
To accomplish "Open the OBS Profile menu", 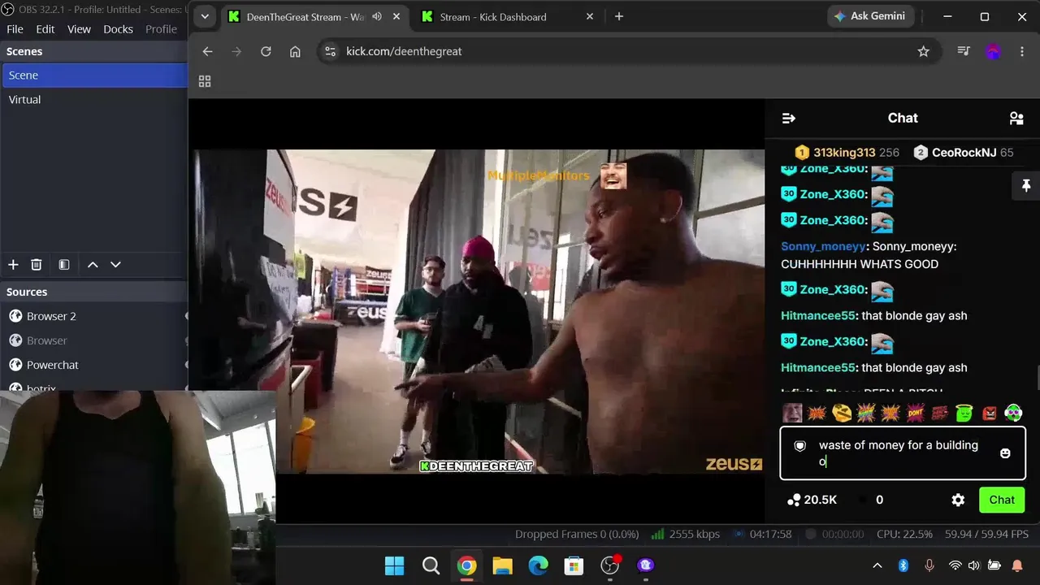I will coord(161,29).
